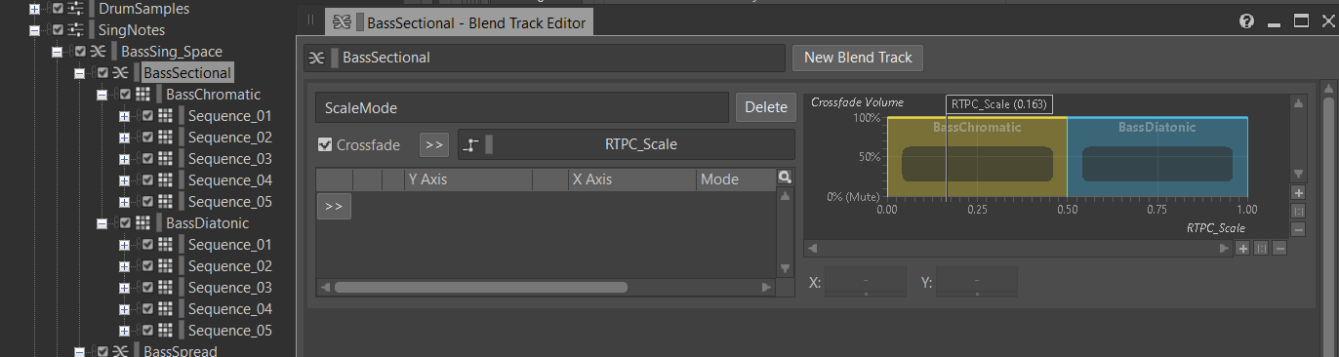Click the blend container icon beside the BassSectional name field
Image resolution: width=1339 pixels, height=357 pixels.
click(x=316, y=58)
